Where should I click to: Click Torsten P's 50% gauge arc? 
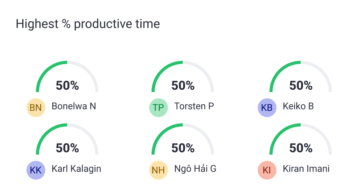click(182, 77)
